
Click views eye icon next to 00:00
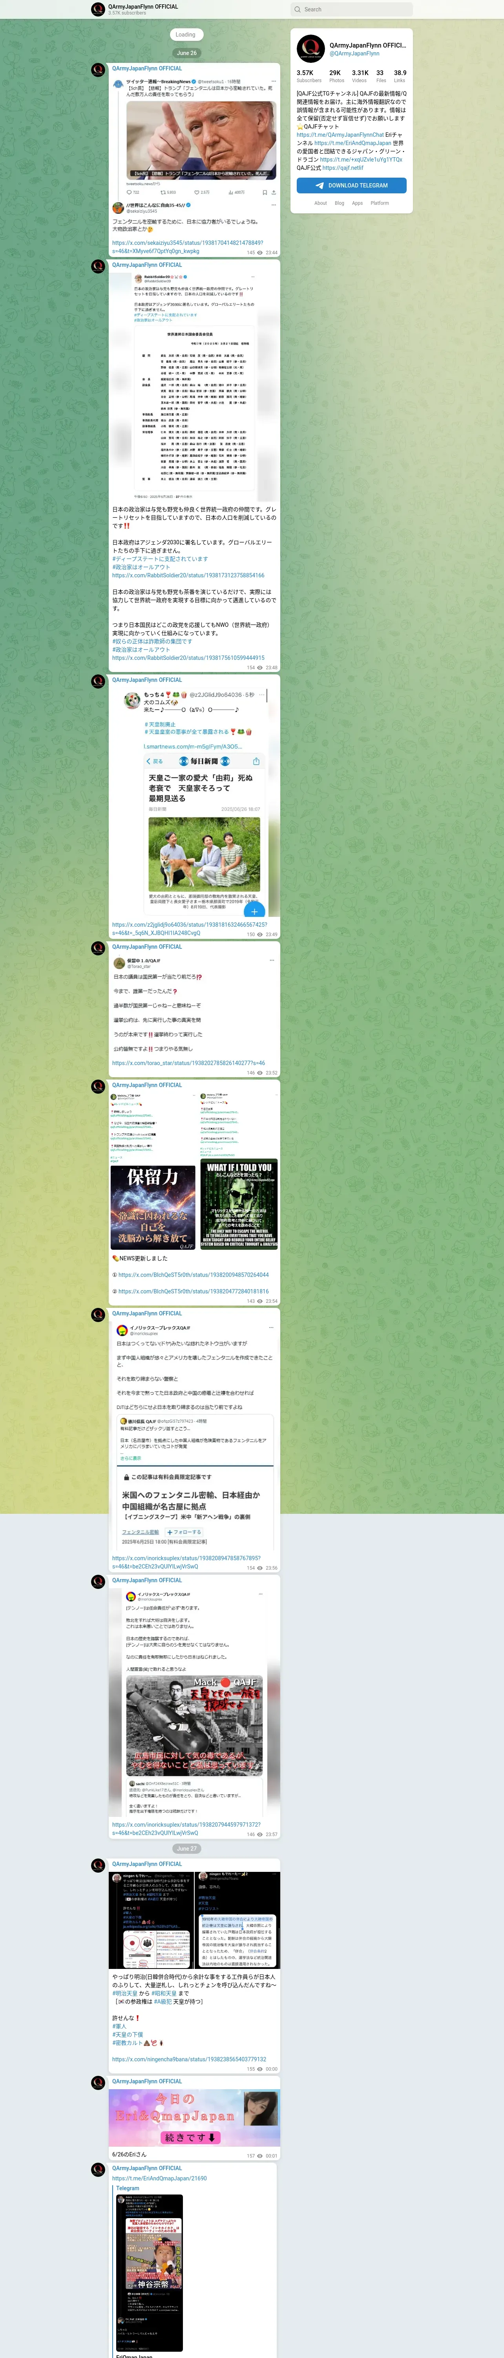(261, 2069)
